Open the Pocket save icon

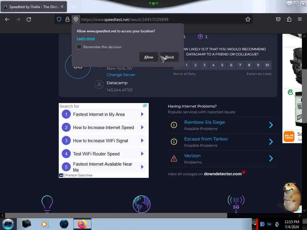[278, 19]
